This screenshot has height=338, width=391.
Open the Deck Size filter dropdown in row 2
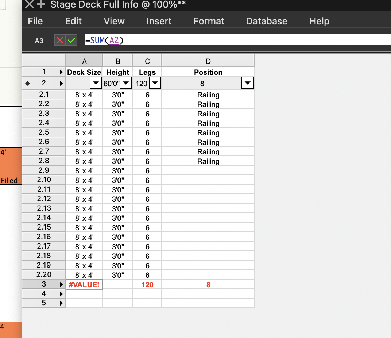96,83
